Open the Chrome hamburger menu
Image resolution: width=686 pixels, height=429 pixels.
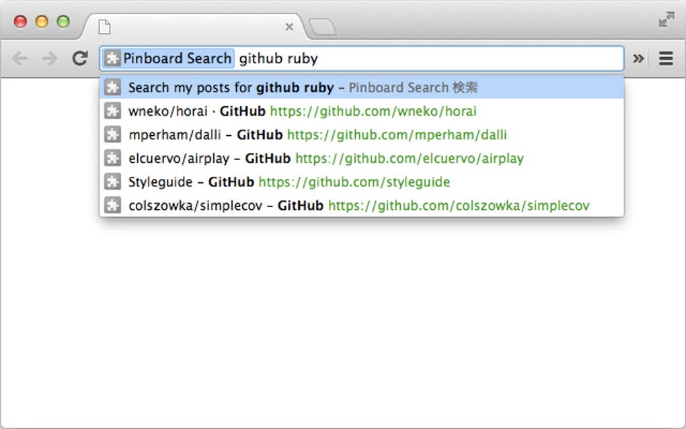(665, 58)
